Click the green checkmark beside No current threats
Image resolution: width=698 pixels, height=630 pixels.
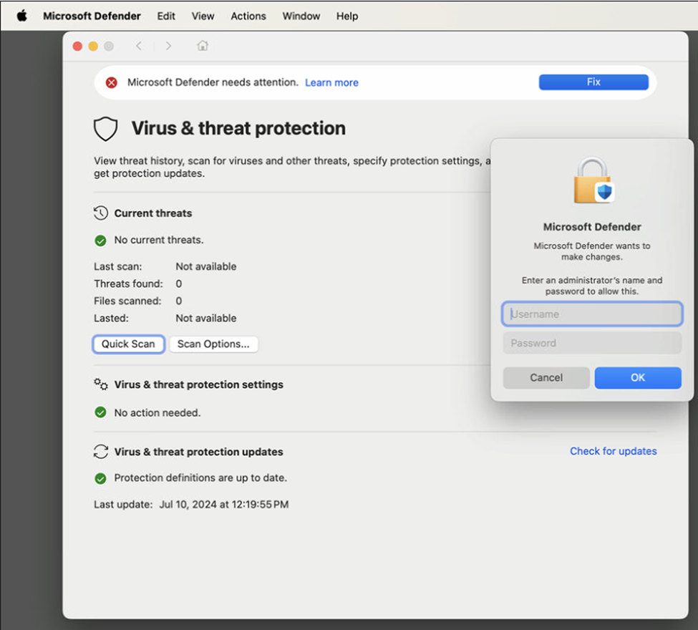[x=100, y=240]
